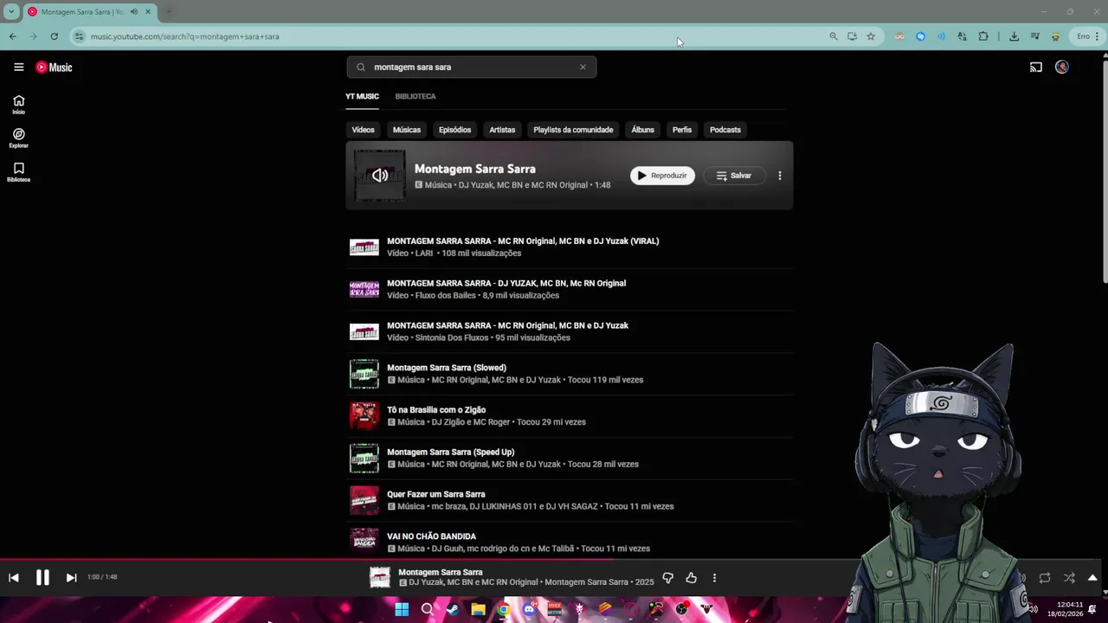Reload the page

54,36
